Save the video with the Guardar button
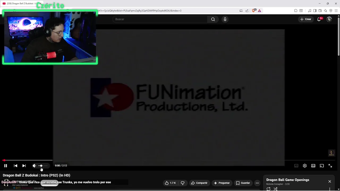340x191 pixels. click(x=243, y=183)
